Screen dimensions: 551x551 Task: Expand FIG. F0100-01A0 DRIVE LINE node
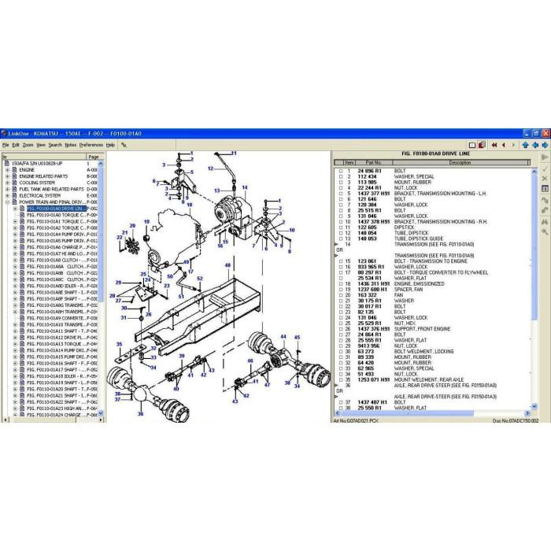(x=15, y=209)
